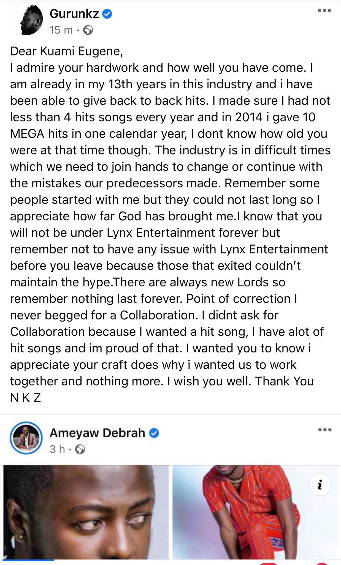
Task: Open the post via the 3 h timestamp
Action: click(57, 450)
